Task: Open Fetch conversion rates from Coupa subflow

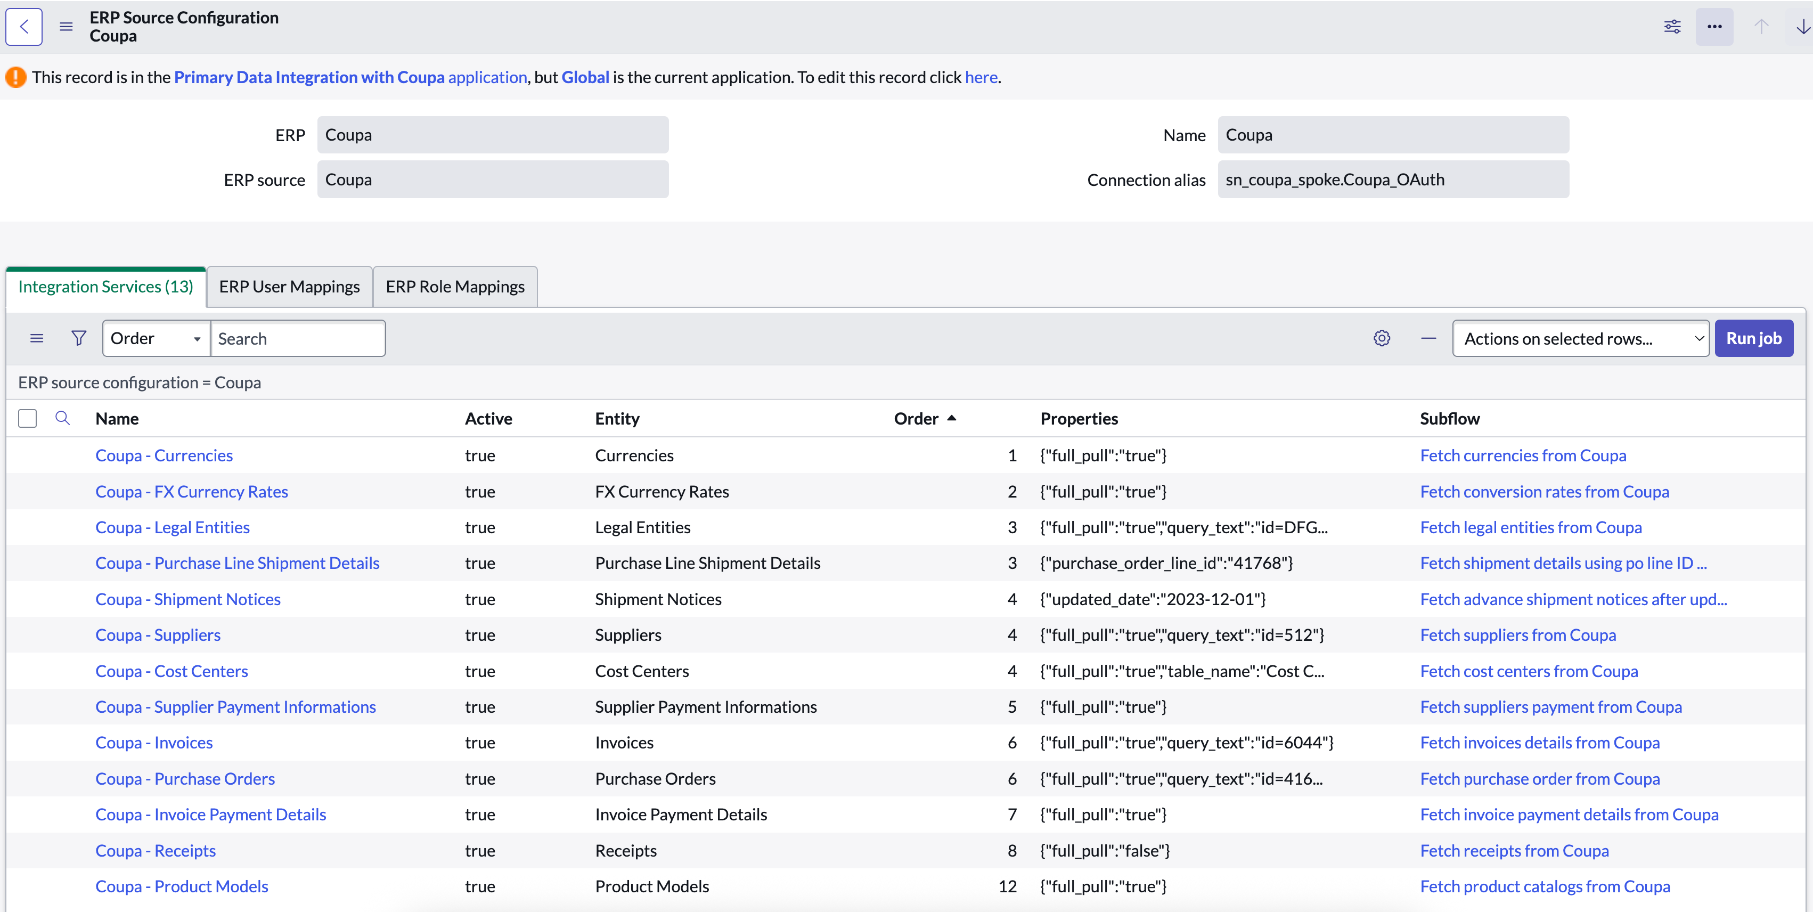Action: point(1544,491)
